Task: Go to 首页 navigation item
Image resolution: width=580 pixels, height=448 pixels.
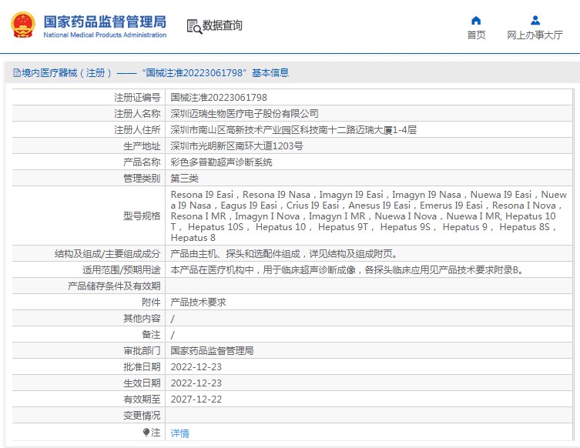Action: (x=476, y=35)
